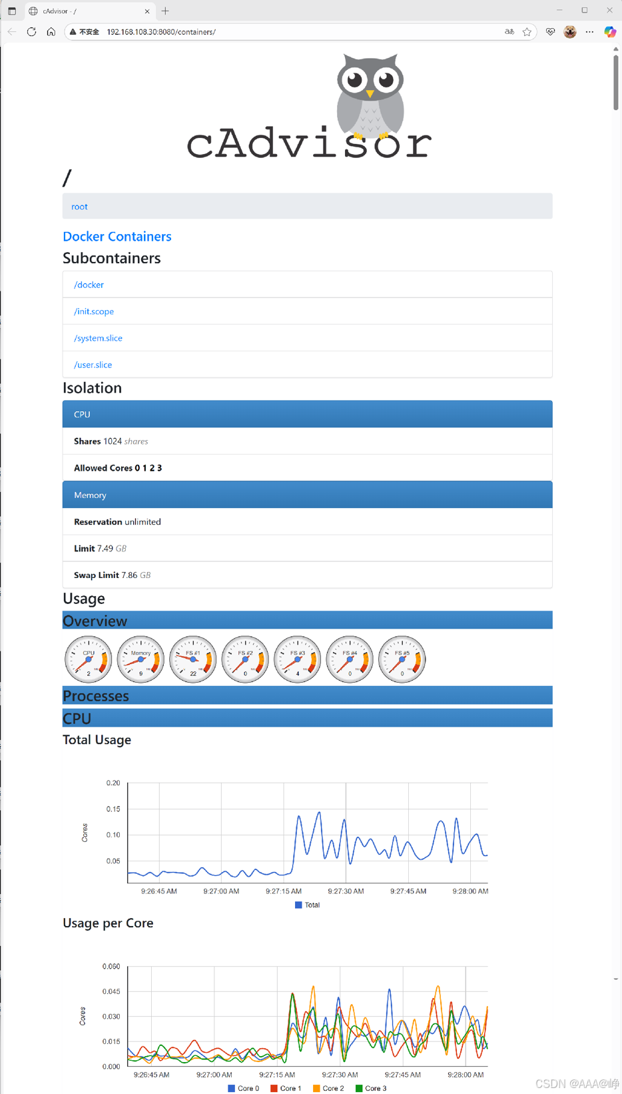
Task: Open the Copilot sidebar icon
Action: (610, 31)
